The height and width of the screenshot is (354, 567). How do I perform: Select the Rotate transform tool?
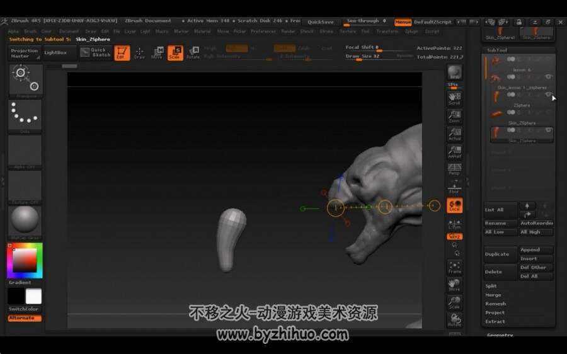click(193, 53)
